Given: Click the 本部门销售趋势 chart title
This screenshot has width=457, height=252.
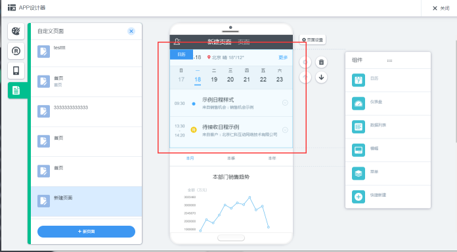Looking at the screenshot, I should click(231, 177).
